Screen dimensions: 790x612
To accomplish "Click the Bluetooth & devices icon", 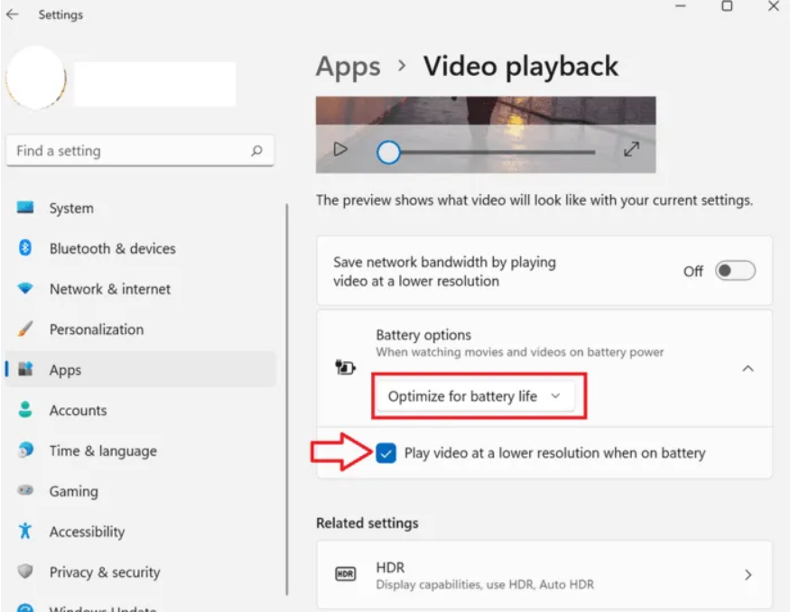I will click(x=25, y=248).
